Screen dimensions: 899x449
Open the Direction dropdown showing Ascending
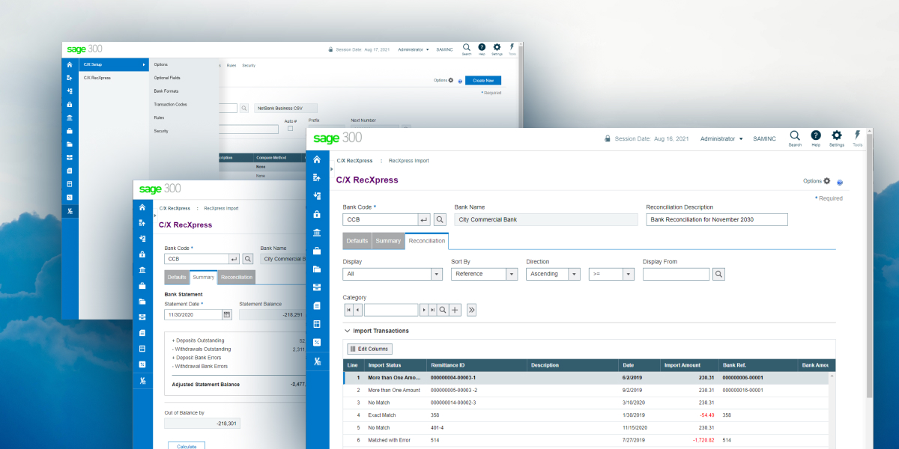point(553,274)
